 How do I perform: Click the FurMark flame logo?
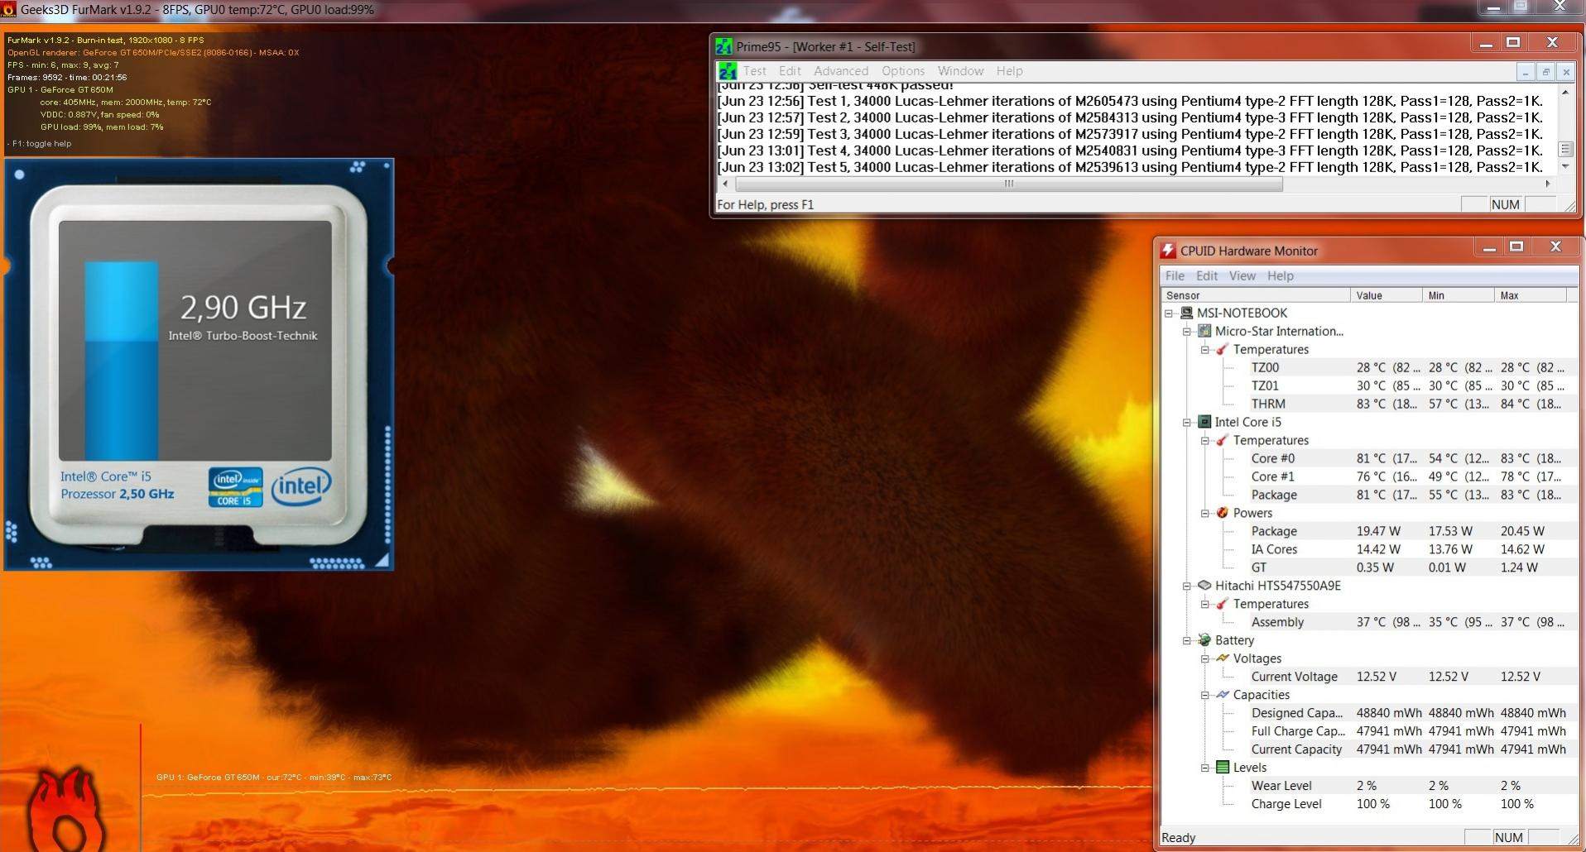(66, 811)
